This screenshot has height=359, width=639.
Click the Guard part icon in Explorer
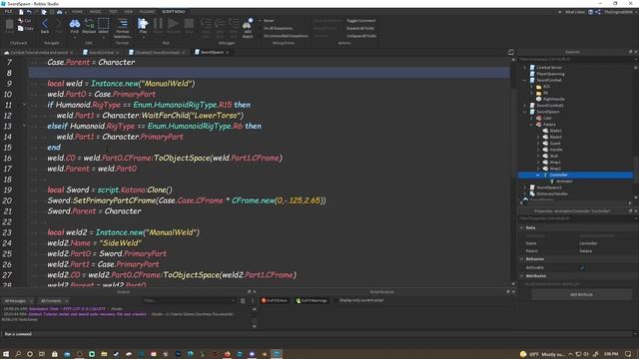(545, 144)
